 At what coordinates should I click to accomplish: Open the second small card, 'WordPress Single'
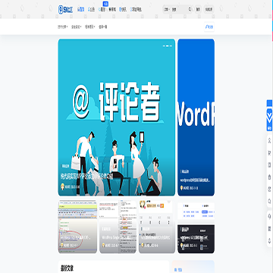pos(118,227)
